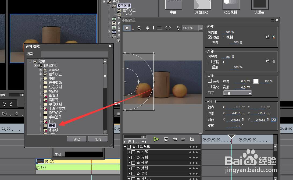Expand the proDAD folder in filter dialog
Viewport: 293px width, 180px height.
(40, 70)
